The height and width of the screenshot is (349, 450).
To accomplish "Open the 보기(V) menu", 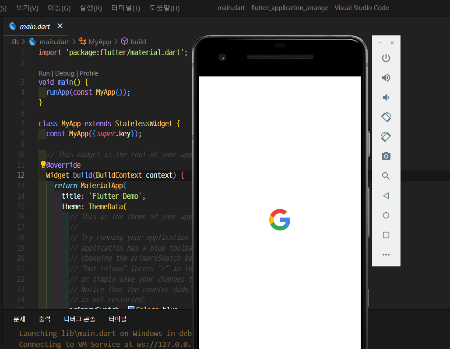I will tap(27, 8).
